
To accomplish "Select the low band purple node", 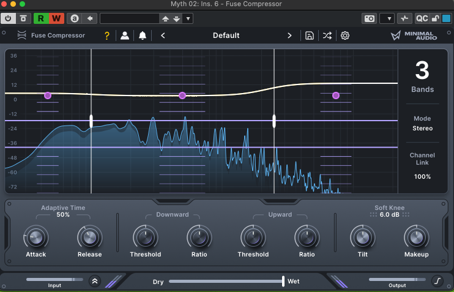I will click(x=48, y=95).
